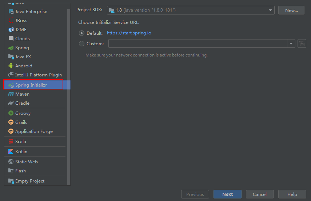This screenshot has height=201, width=311.
Task: Click the Android robot icon
Action: pos(11,66)
